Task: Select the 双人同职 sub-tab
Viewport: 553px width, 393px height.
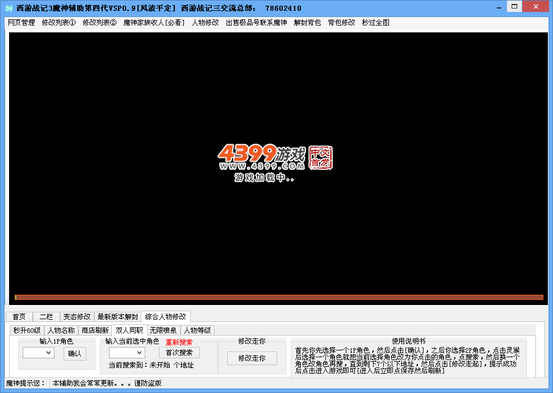Action: [x=129, y=330]
